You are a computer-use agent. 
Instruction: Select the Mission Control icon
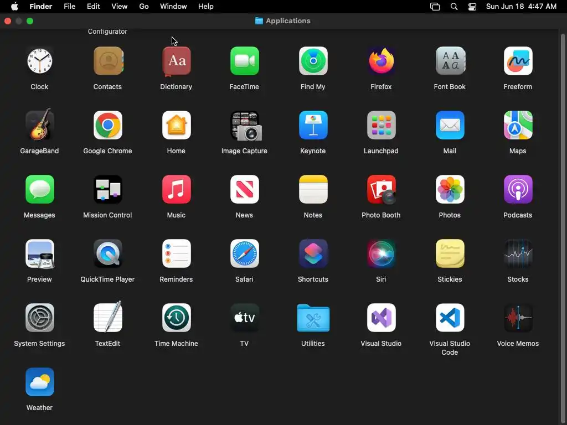[108, 189]
